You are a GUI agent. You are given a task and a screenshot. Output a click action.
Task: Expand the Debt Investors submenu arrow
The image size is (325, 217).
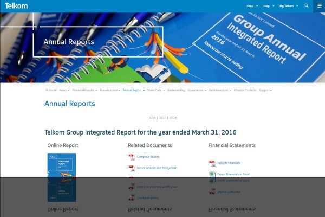click(x=230, y=91)
